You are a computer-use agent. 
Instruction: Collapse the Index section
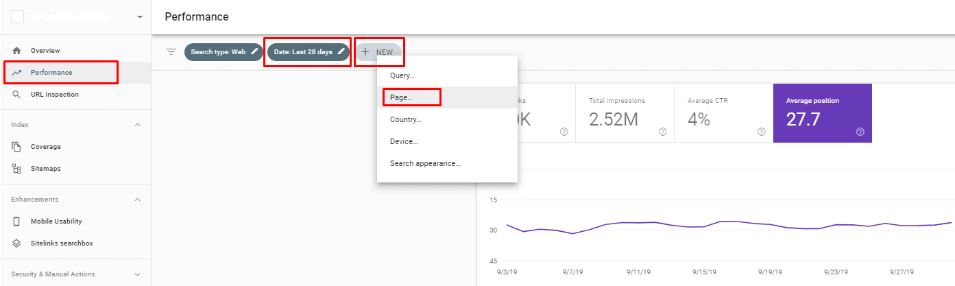[x=137, y=125]
